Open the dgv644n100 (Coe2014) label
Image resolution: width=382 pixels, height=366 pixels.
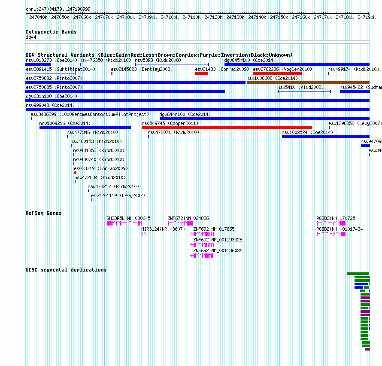pos(185,114)
